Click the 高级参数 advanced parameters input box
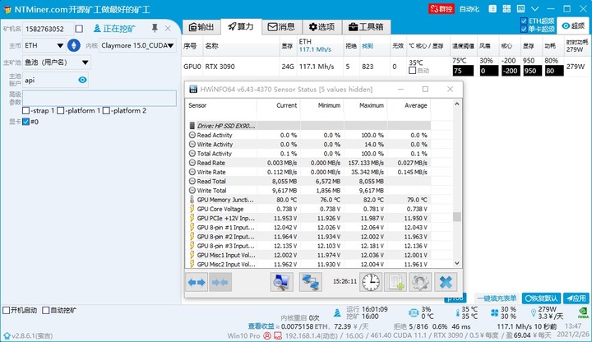This screenshot has height=342, width=592. tap(99, 98)
